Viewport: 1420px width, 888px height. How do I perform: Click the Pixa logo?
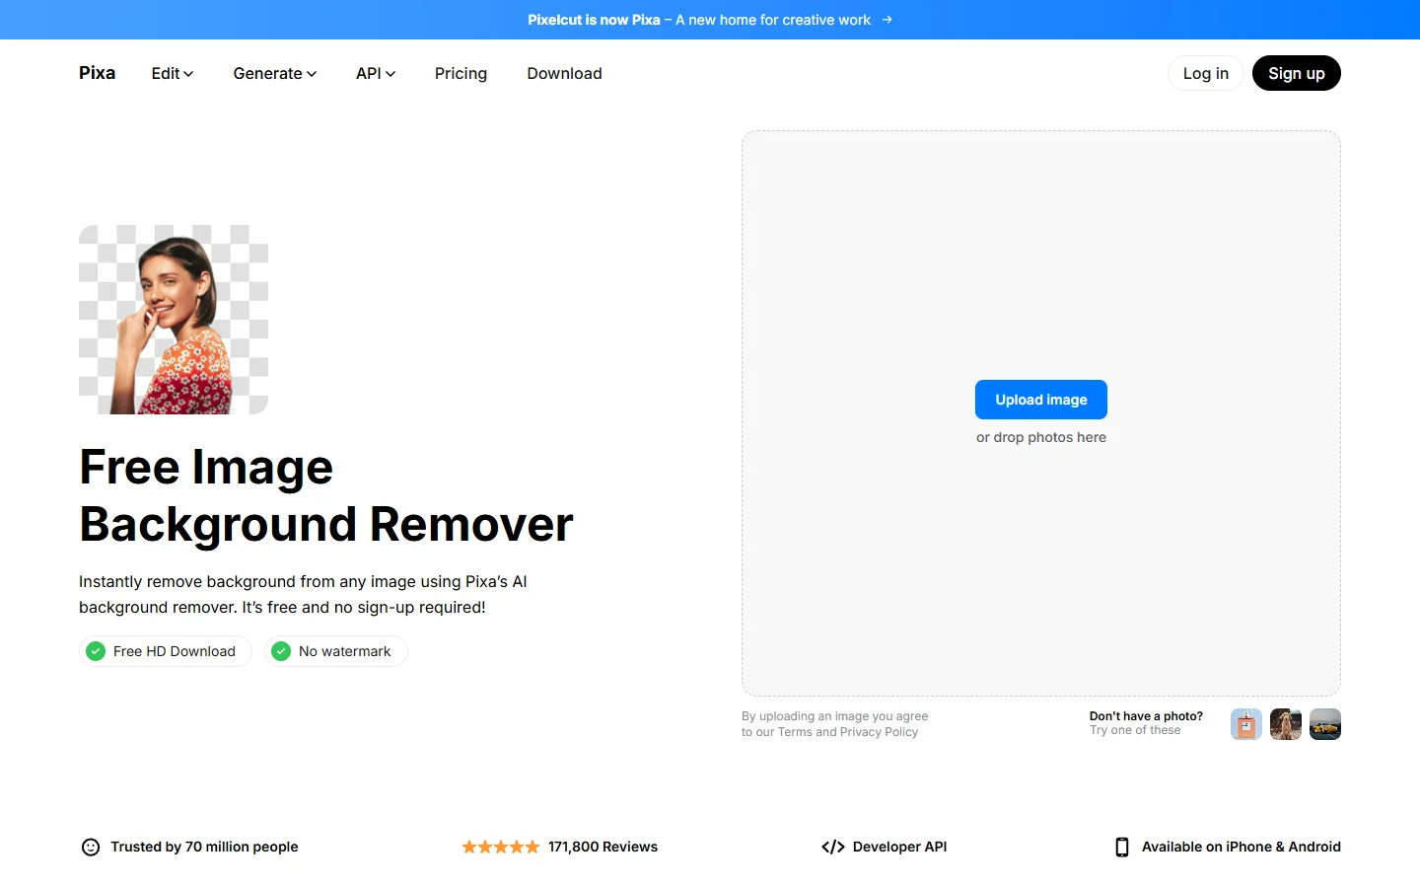[96, 73]
